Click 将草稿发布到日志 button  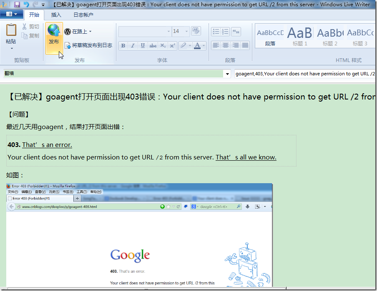[88, 45]
